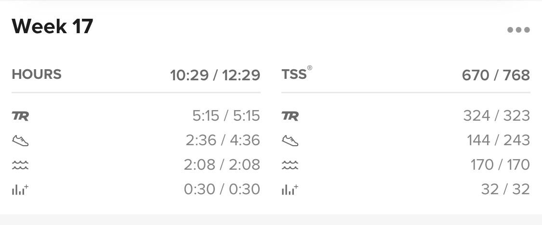Click TrainerRoad hours value 5:15 / 5:15

[x=226, y=116]
